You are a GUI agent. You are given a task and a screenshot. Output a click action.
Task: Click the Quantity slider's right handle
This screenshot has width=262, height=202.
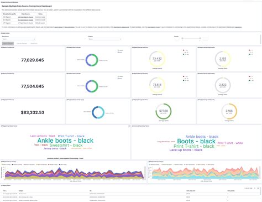200,38
